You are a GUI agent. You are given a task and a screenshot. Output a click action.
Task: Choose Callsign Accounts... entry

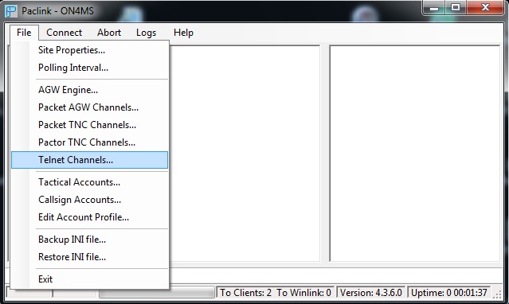pos(89,200)
